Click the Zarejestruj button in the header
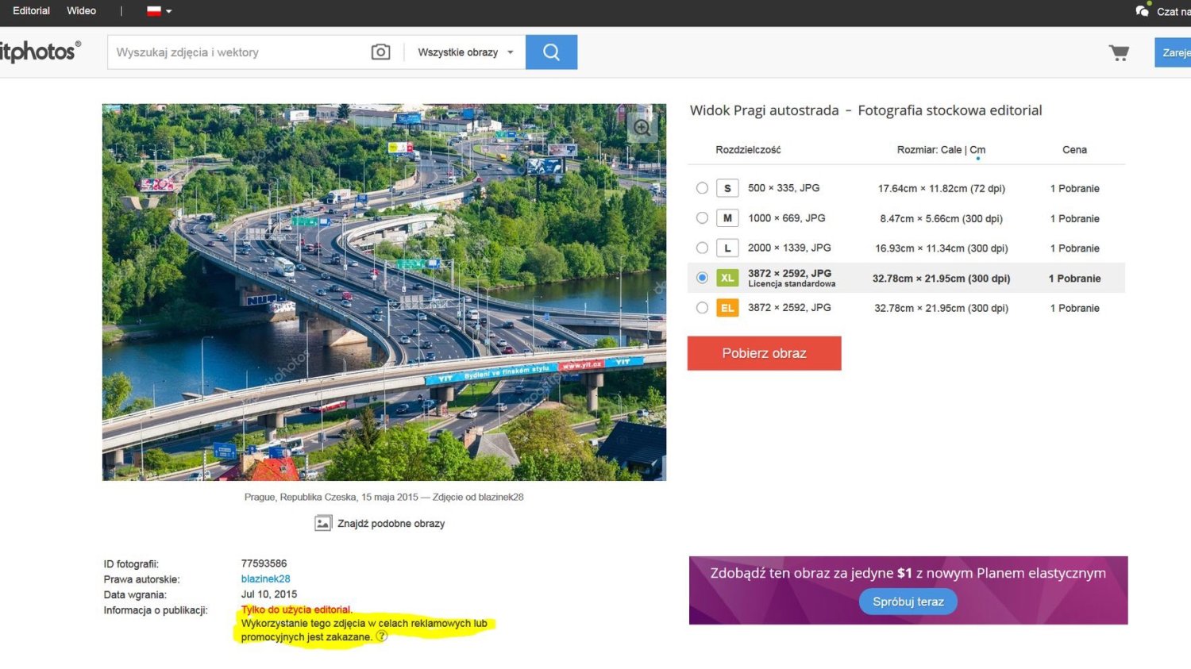 tap(1174, 52)
